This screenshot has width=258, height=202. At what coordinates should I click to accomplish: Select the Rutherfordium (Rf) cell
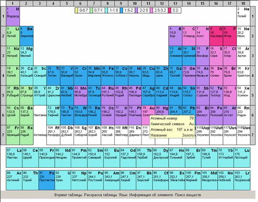point(53,135)
